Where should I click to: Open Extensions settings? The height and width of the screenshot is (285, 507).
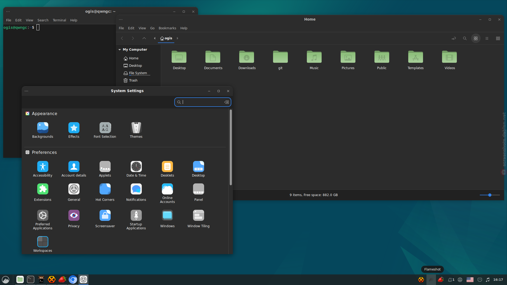tap(43, 193)
